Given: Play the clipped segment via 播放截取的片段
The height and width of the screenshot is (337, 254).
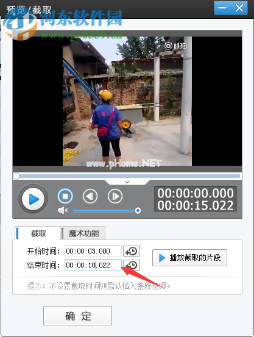Looking at the screenshot, I should point(189,258).
